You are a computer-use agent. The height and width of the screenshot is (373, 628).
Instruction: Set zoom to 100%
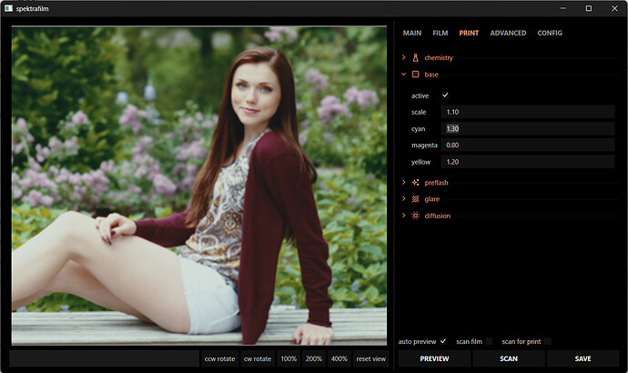(289, 358)
